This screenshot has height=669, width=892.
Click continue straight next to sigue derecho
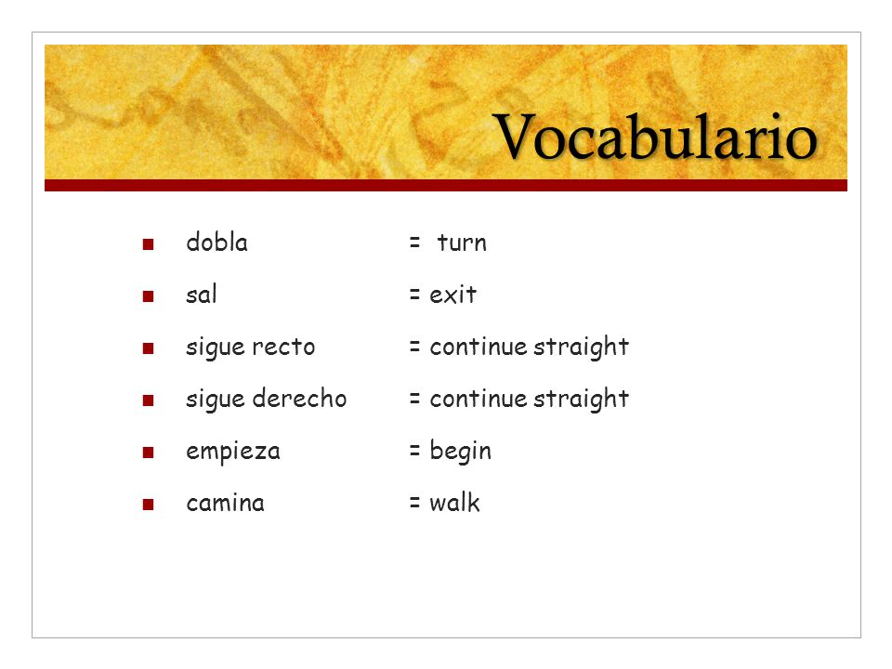click(x=529, y=399)
